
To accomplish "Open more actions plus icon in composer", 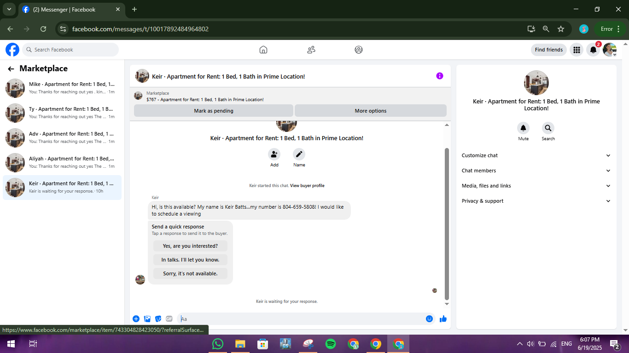I will tap(136, 319).
